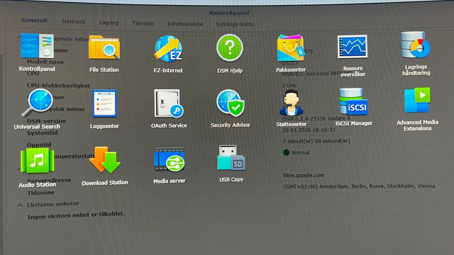Click the time.google.com server address
Viewport: 454px width, 255px height.
(x=304, y=175)
